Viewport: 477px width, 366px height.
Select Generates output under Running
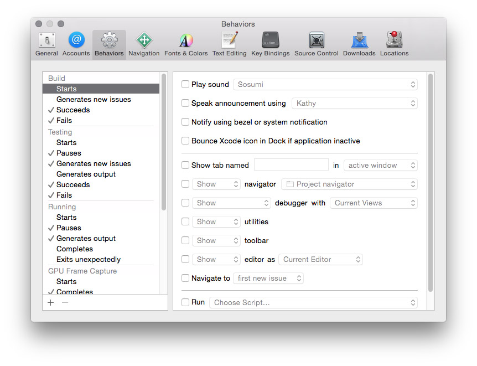click(x=101, y=239)
